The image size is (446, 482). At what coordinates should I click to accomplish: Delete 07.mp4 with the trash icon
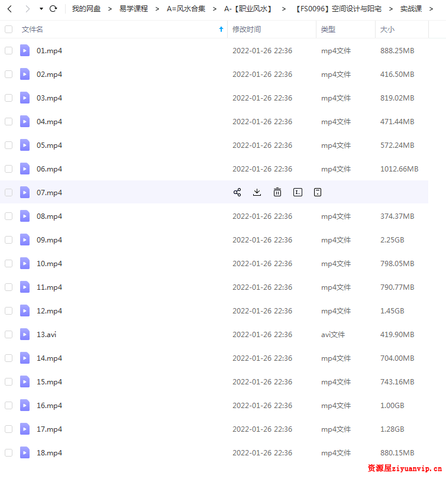pyautogui.click(x=277, y=192)
